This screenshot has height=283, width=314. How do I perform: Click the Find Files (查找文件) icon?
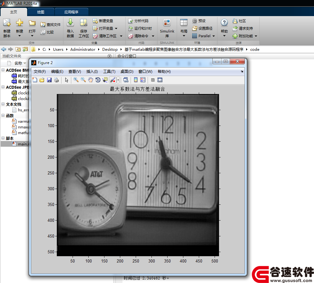click(x=43, y=25)
